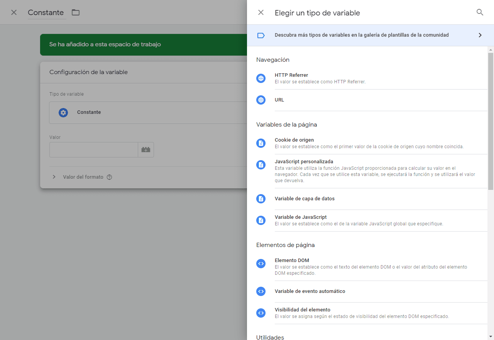Click the Elemento DOM code icon

261,263
